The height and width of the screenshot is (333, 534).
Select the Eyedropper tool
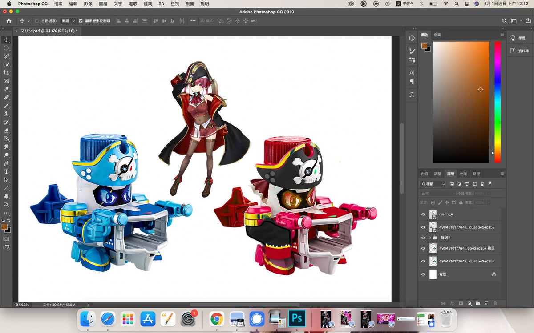click(x=6, y=89)
